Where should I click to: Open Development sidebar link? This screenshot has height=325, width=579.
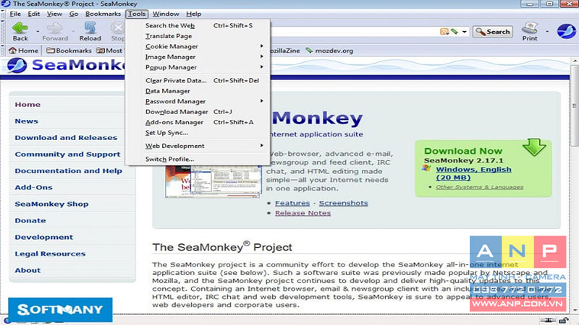[x=44, y=237]
